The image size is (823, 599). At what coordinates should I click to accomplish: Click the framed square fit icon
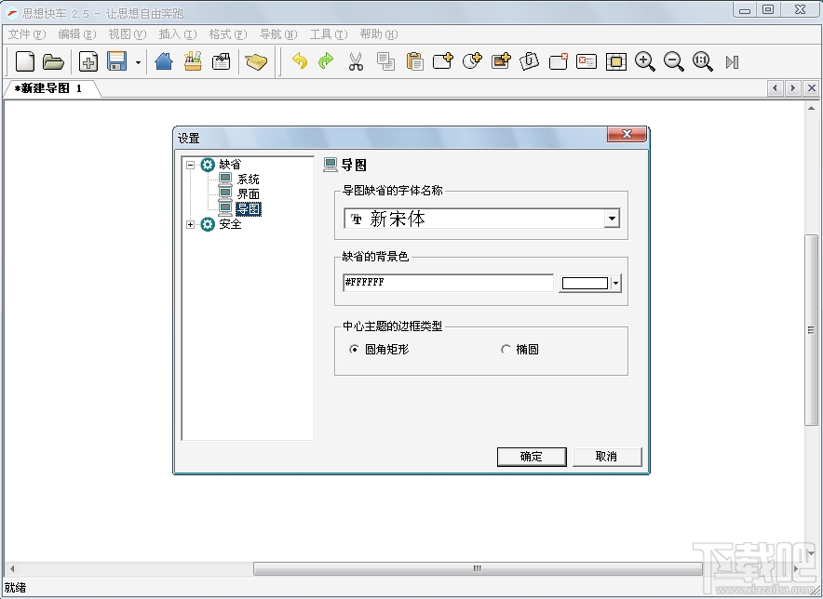[616, 61]
